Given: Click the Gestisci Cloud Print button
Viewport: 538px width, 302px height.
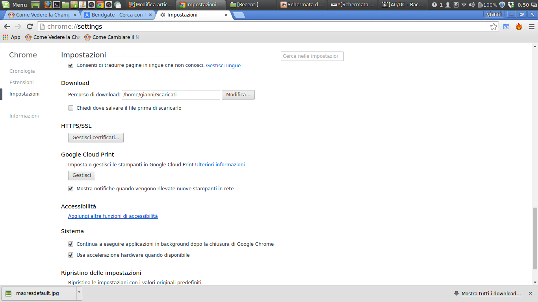Looking at the screenshot, I should tap(82, 175).
